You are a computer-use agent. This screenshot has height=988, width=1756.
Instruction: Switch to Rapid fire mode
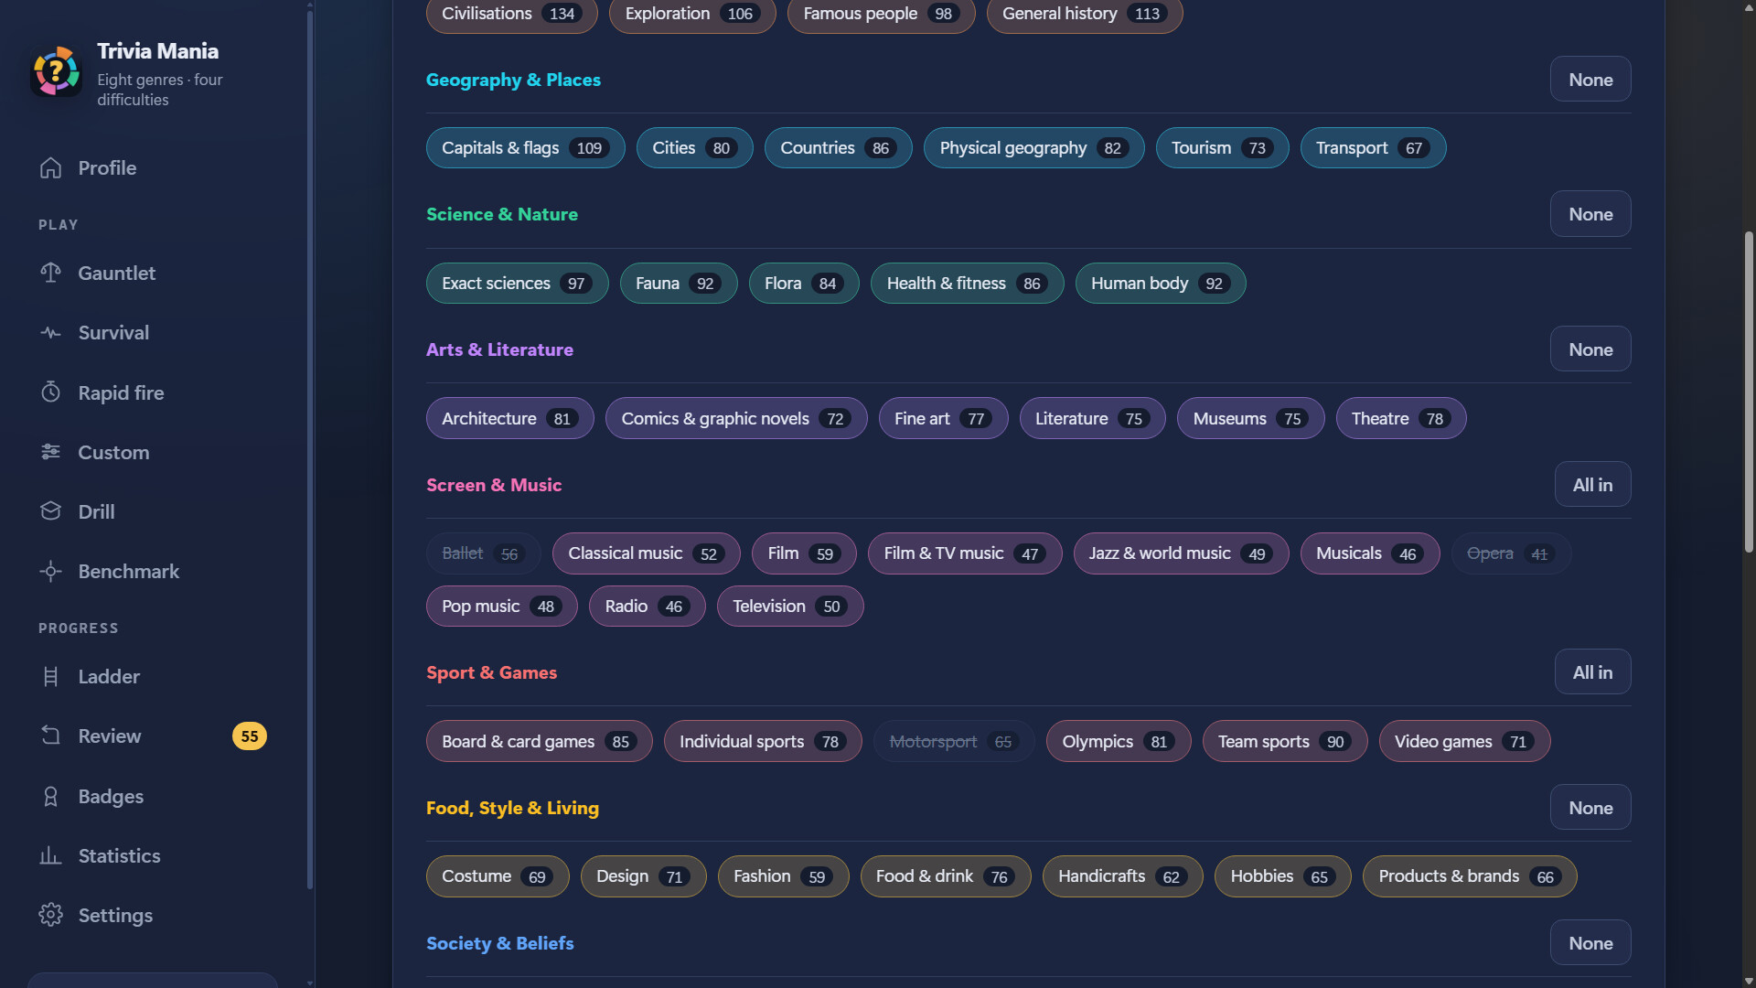click(152, 392)
